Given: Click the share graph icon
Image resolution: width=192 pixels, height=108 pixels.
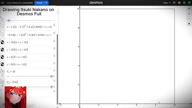Looking at the screenshot, I should point(174,3).
